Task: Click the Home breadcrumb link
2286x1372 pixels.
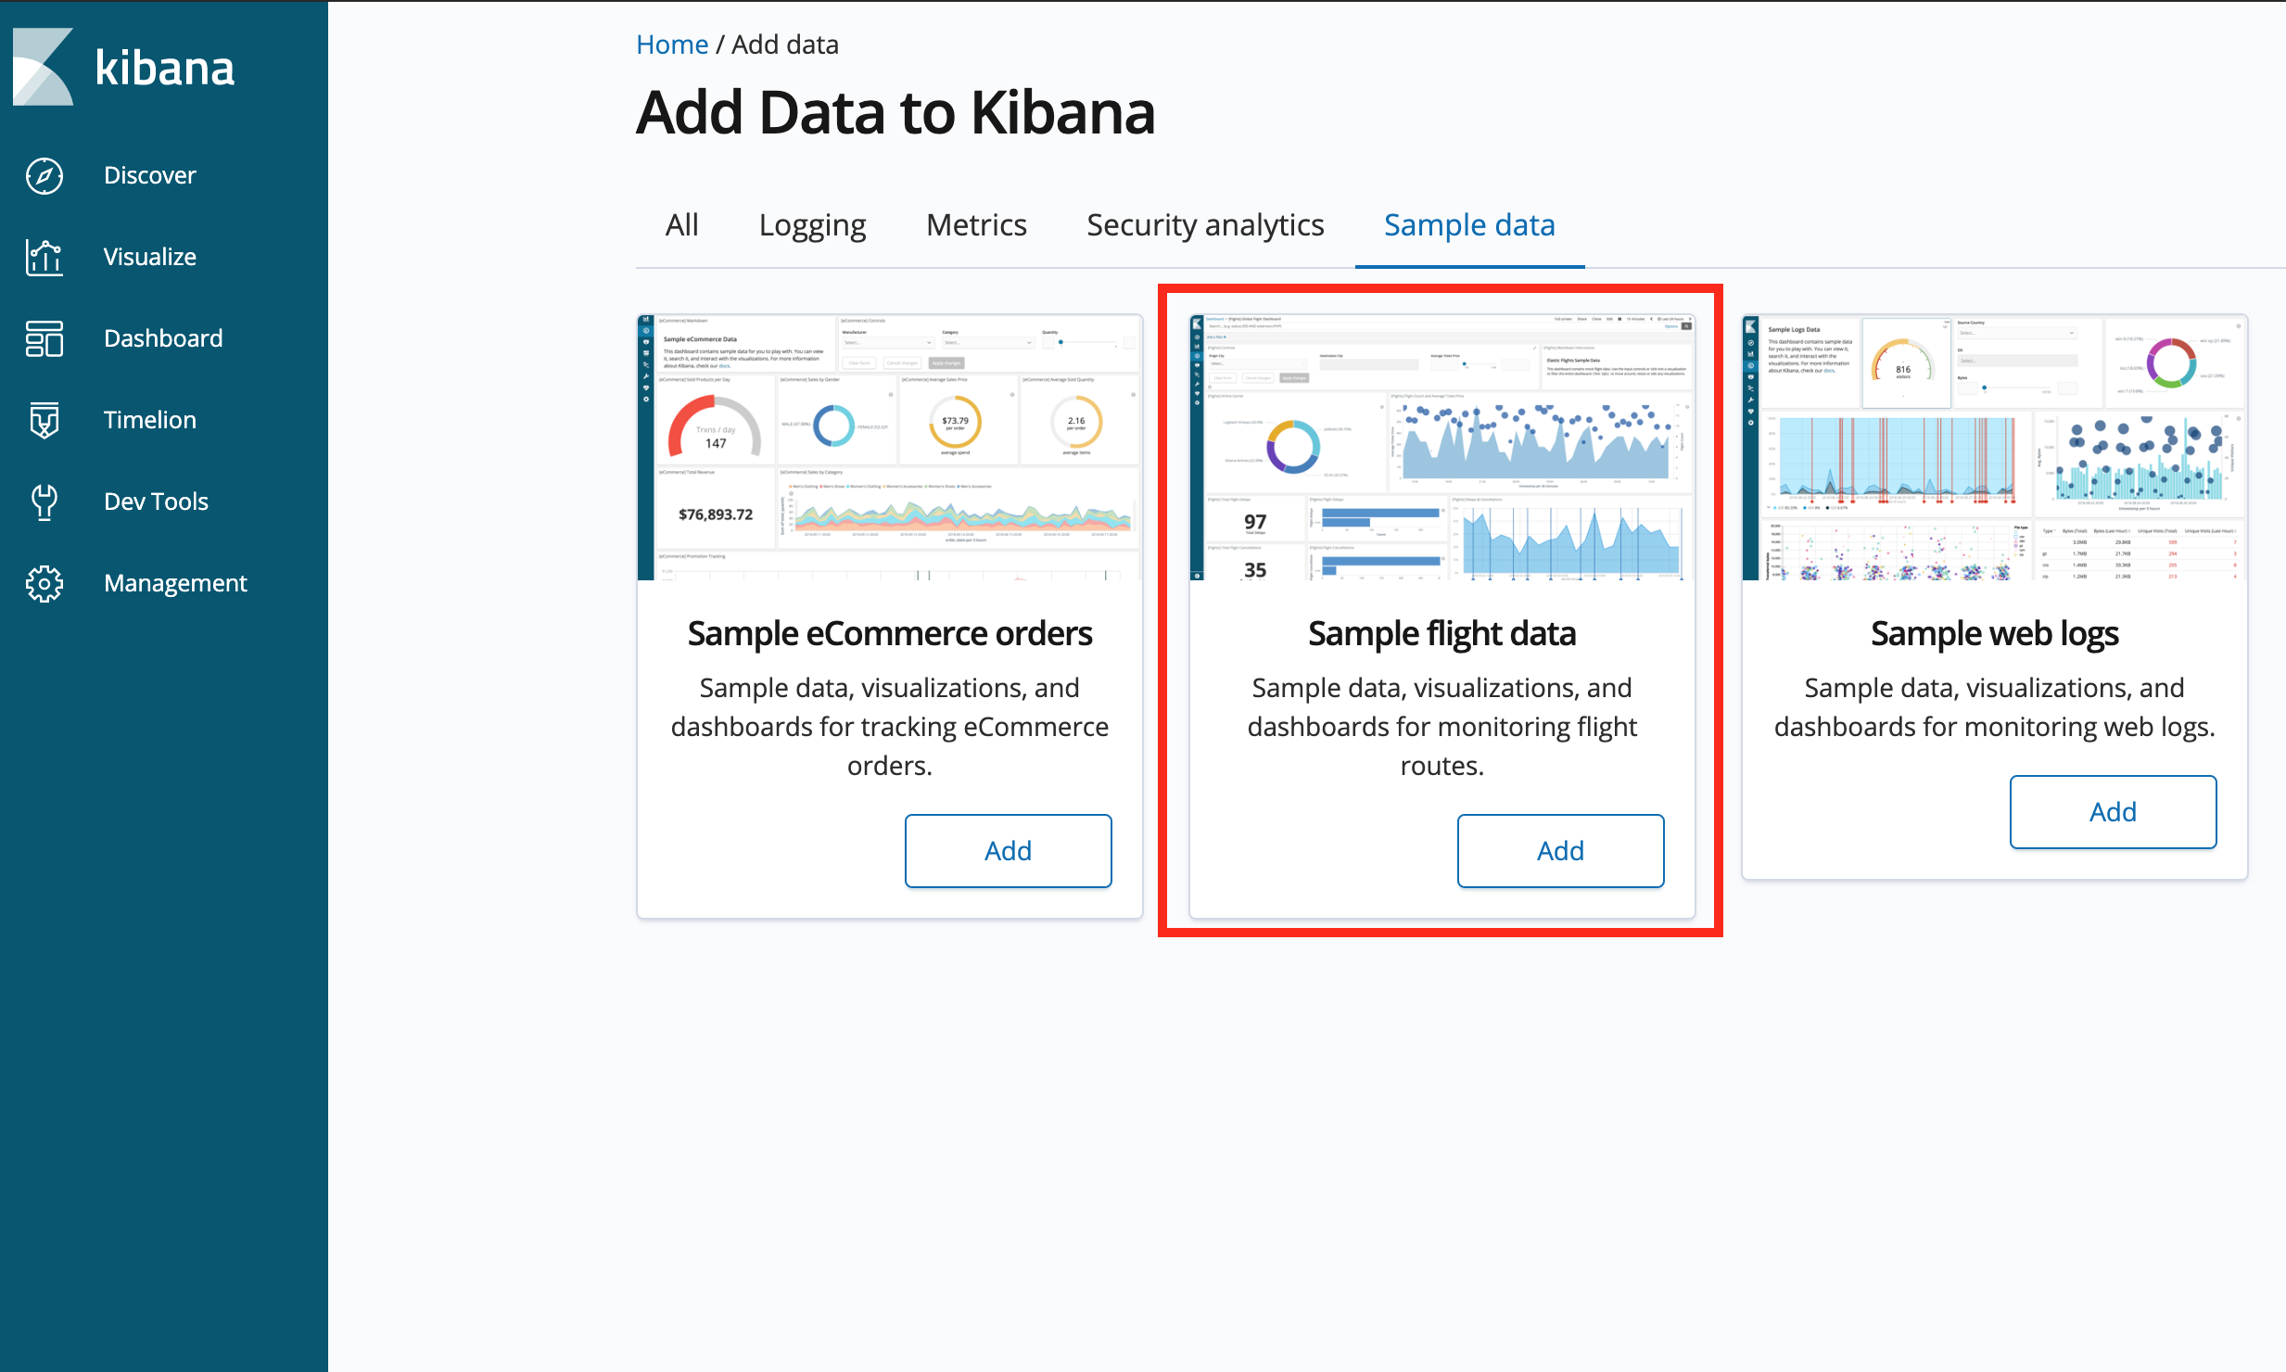Action: tap(672, 44)
